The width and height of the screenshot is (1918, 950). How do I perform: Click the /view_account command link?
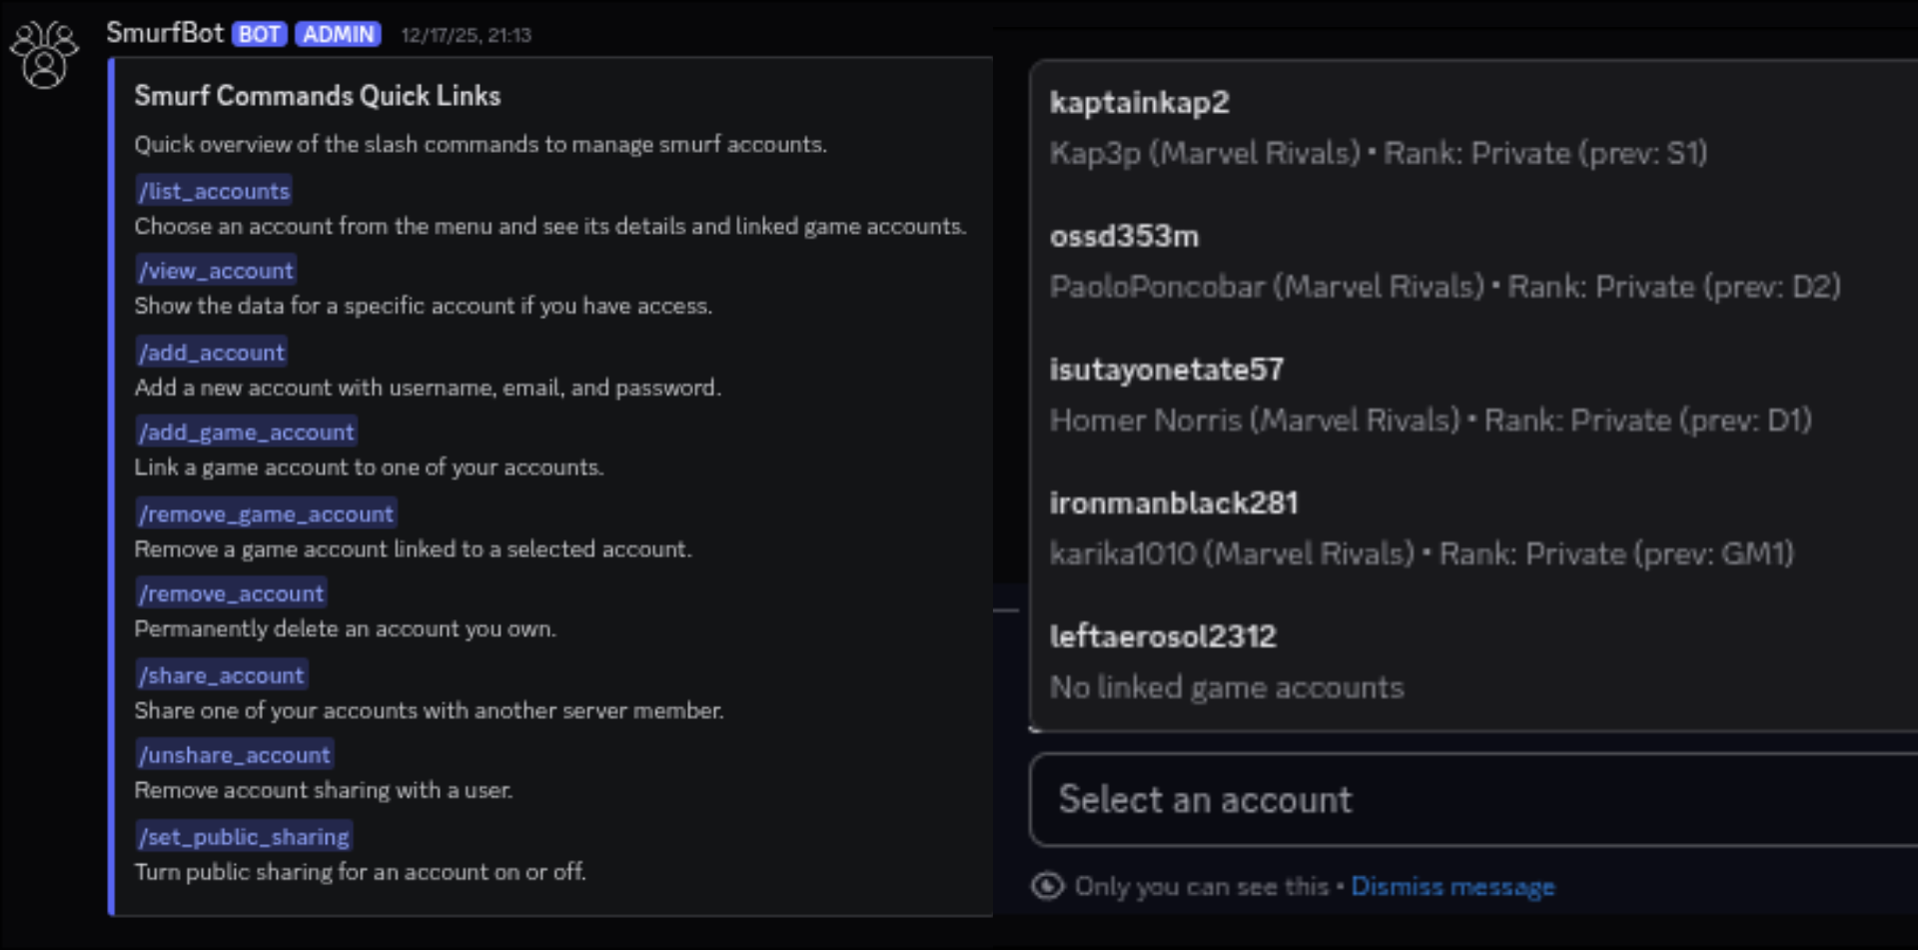216,270
